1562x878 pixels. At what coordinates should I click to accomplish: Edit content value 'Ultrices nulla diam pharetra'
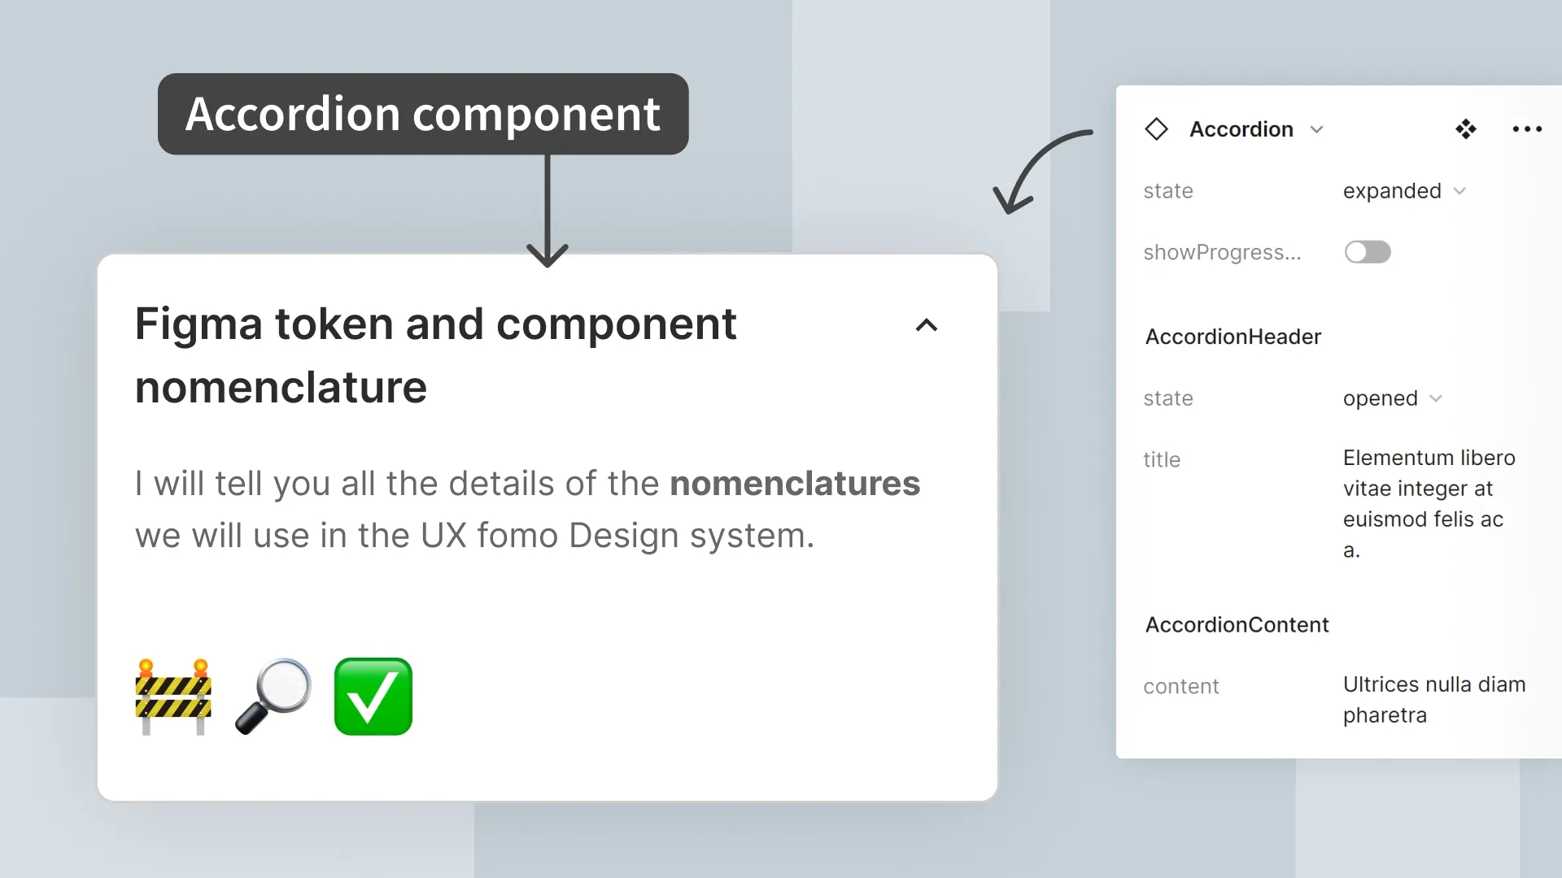(1434, 700)
